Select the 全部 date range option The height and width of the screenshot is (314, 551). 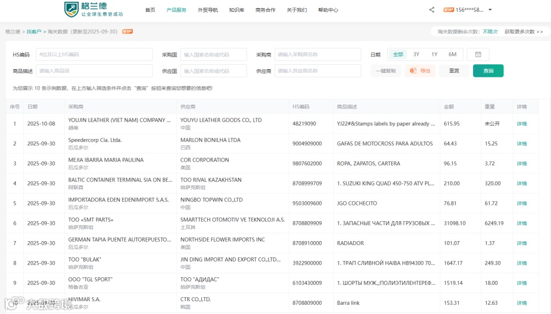click(x=398, y=55)
